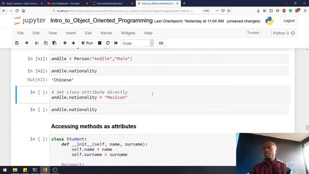The height and width of the screenshot is (174, 309).
Task: Click the Firefox taskbar icon
Action: click(x=45, y=170)
